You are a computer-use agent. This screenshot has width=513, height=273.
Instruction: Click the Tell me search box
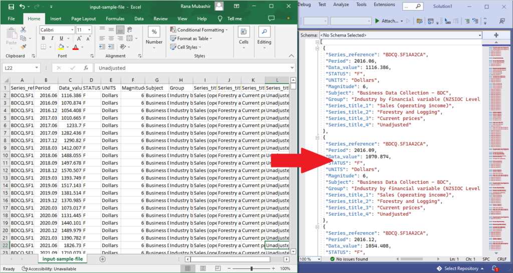click(230, 18)
